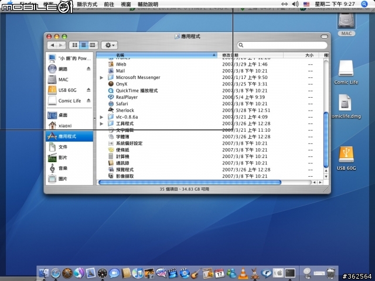375x281 pixels.
Task: Click the vertical scrollbar thumb
Action: (x=326, y=140)
